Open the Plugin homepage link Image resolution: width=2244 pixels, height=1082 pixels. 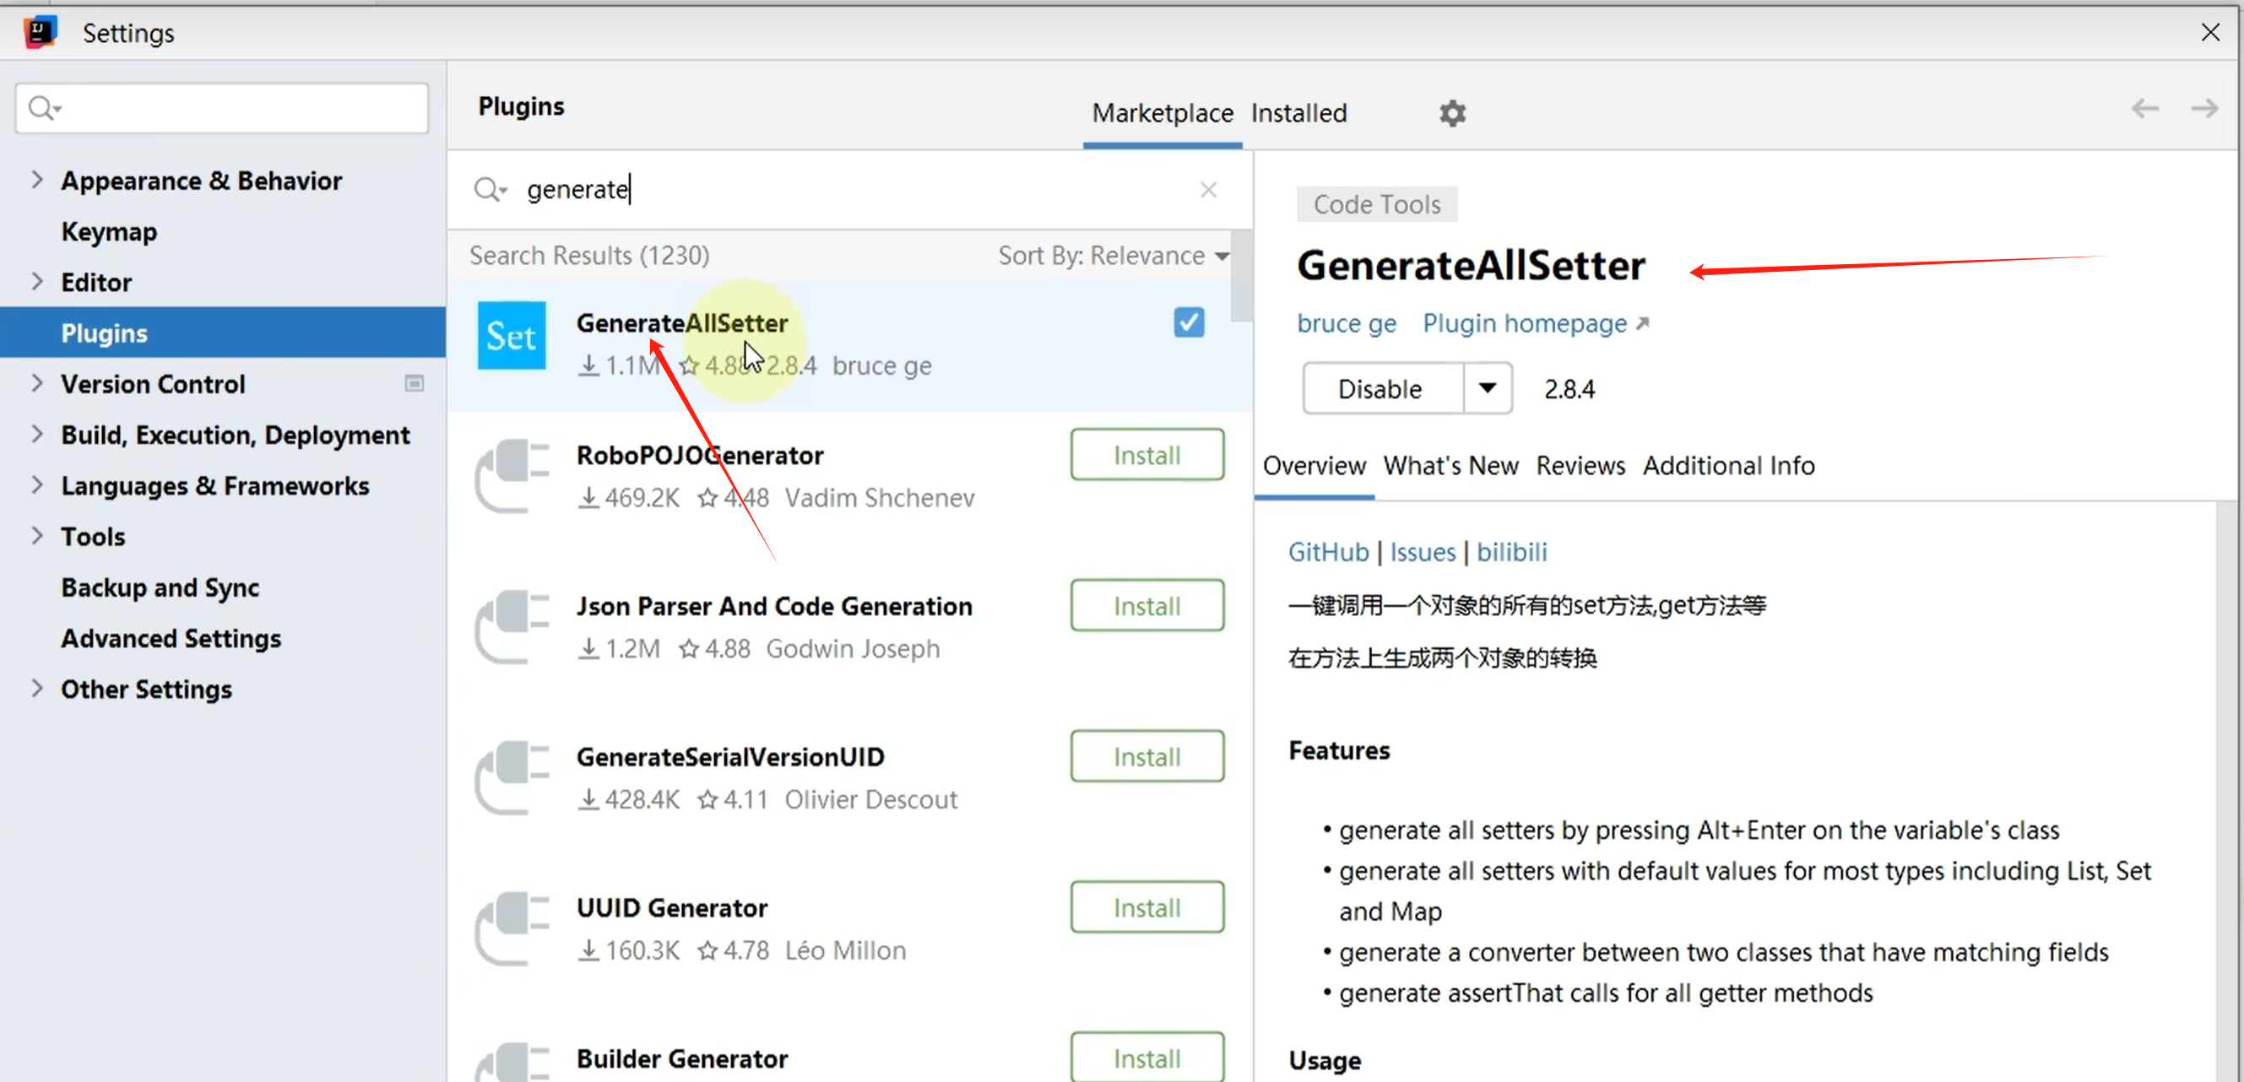point(1535,324)
